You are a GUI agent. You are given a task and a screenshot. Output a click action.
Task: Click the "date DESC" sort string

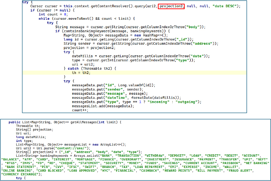click(224, 6)
